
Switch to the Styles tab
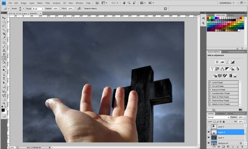[230, 15]
